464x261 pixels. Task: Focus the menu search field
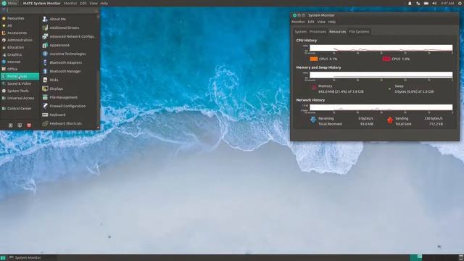(x=50, y=10)
